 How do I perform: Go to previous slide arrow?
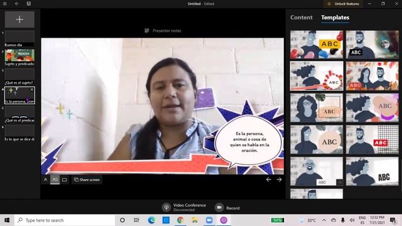268,180
